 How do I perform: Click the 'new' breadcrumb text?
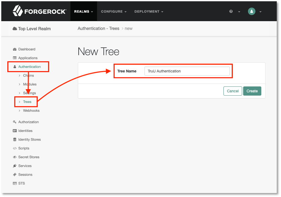coord(129,28)
